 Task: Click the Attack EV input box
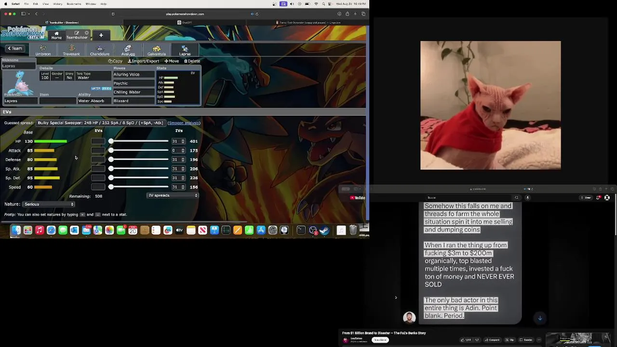tap(98, 150)
